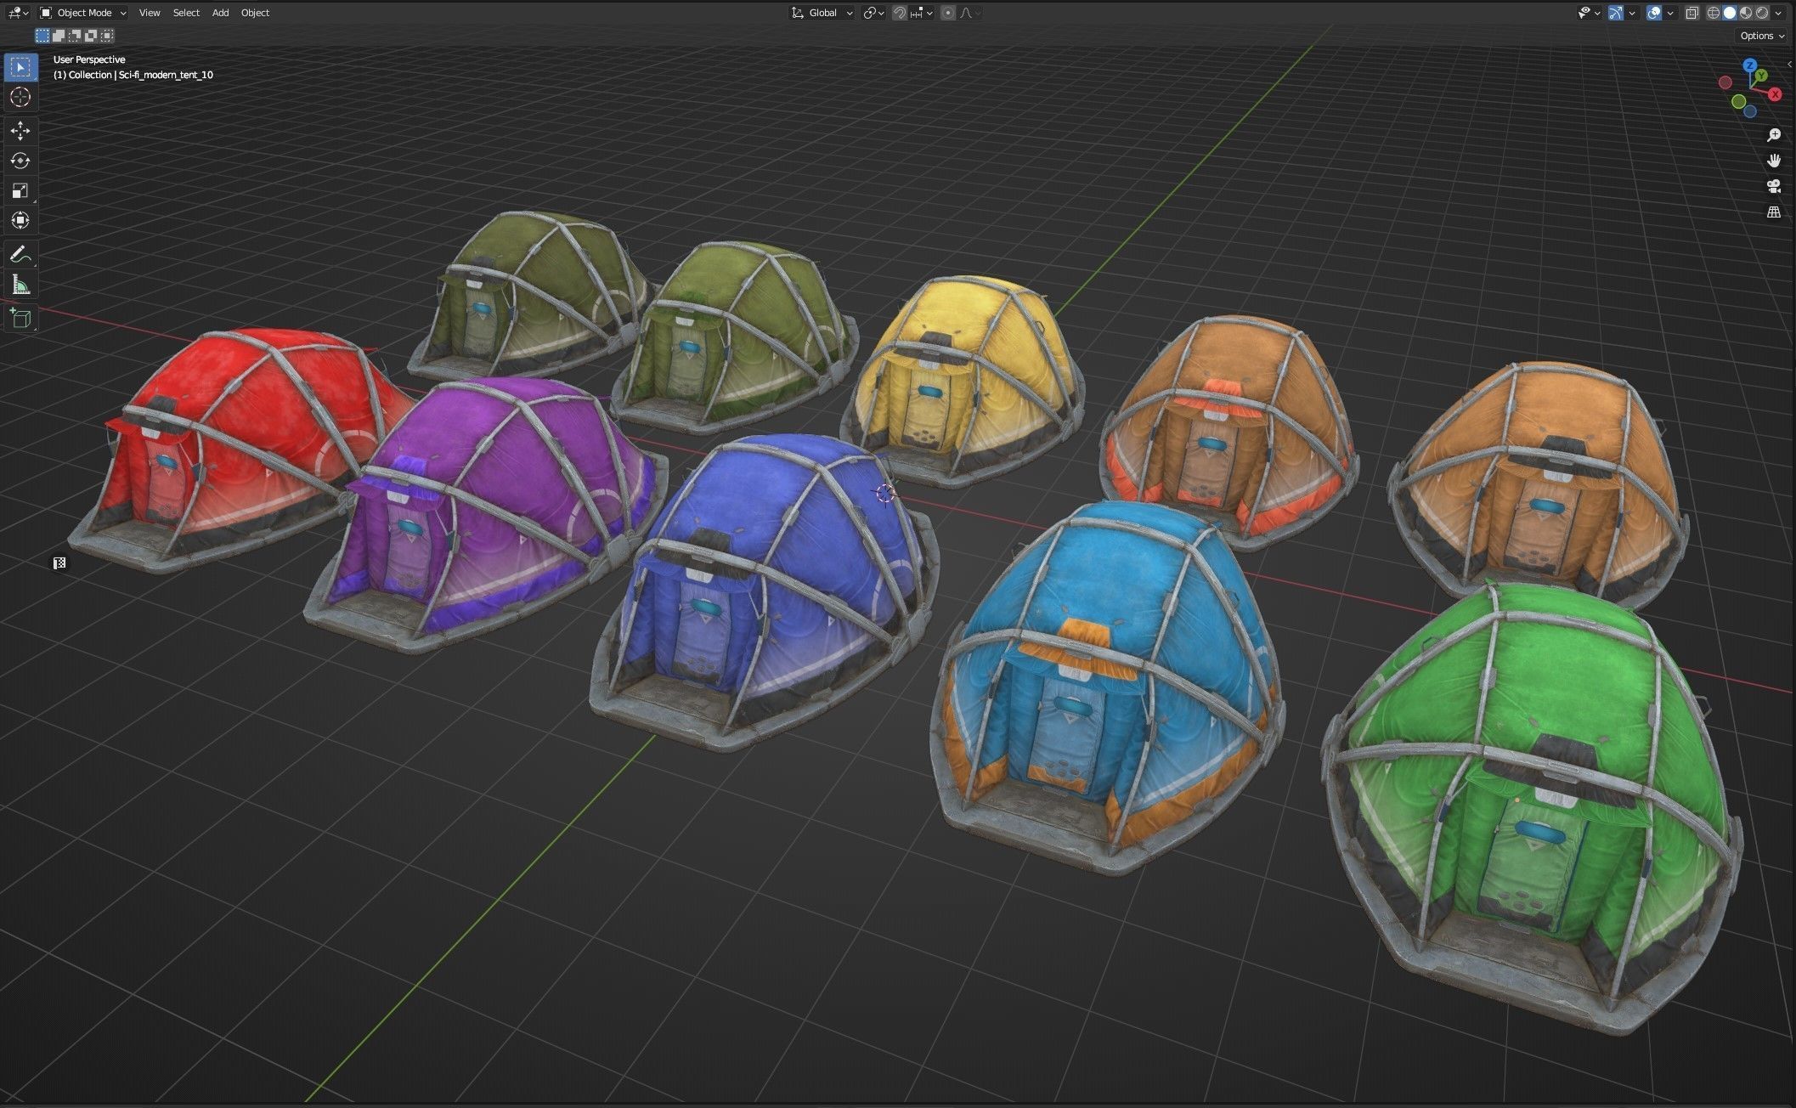Activate the Scale tool
Viewport: 1796px width, 1108px height.
point(20,190)
